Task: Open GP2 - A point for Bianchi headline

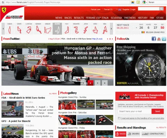Action: click(16, 121)
